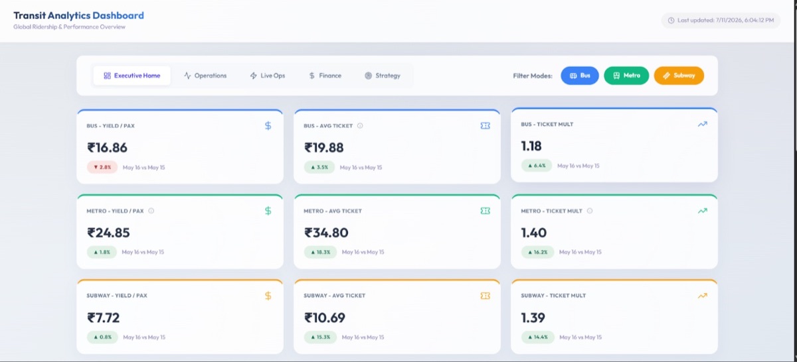Click Global Ridership & Performance Overview subtitle

click(x=69, y=27)
